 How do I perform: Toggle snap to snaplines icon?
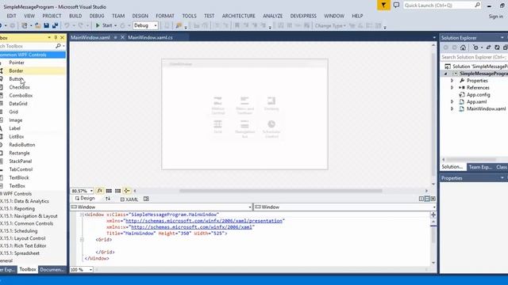[x=127, y=191]
